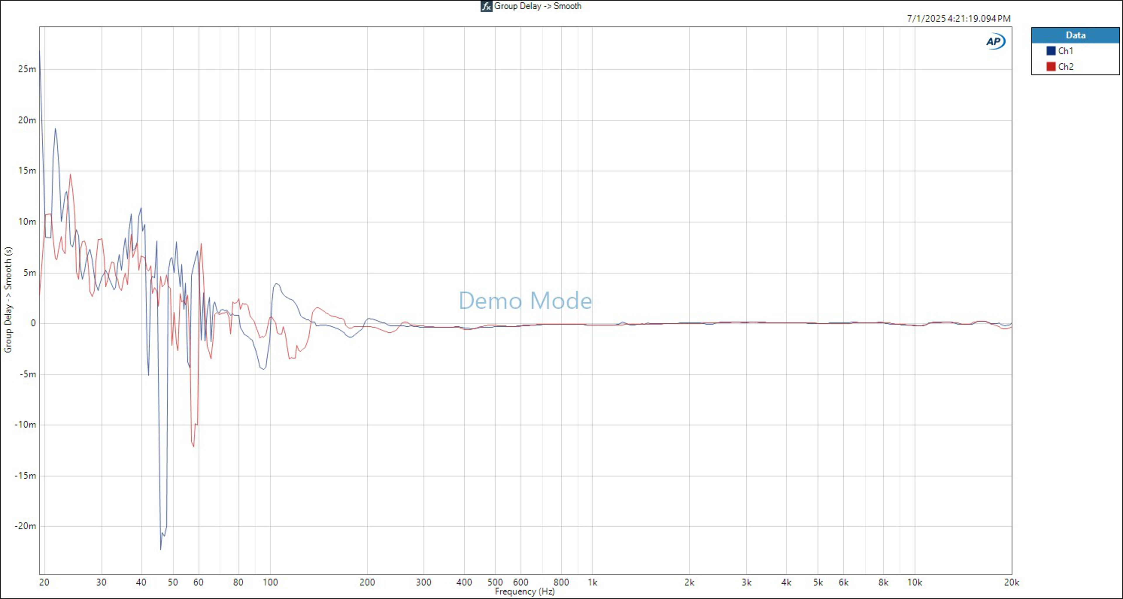Click the 0 value y-axis label
1123x599 pixels.
point(33,323)
